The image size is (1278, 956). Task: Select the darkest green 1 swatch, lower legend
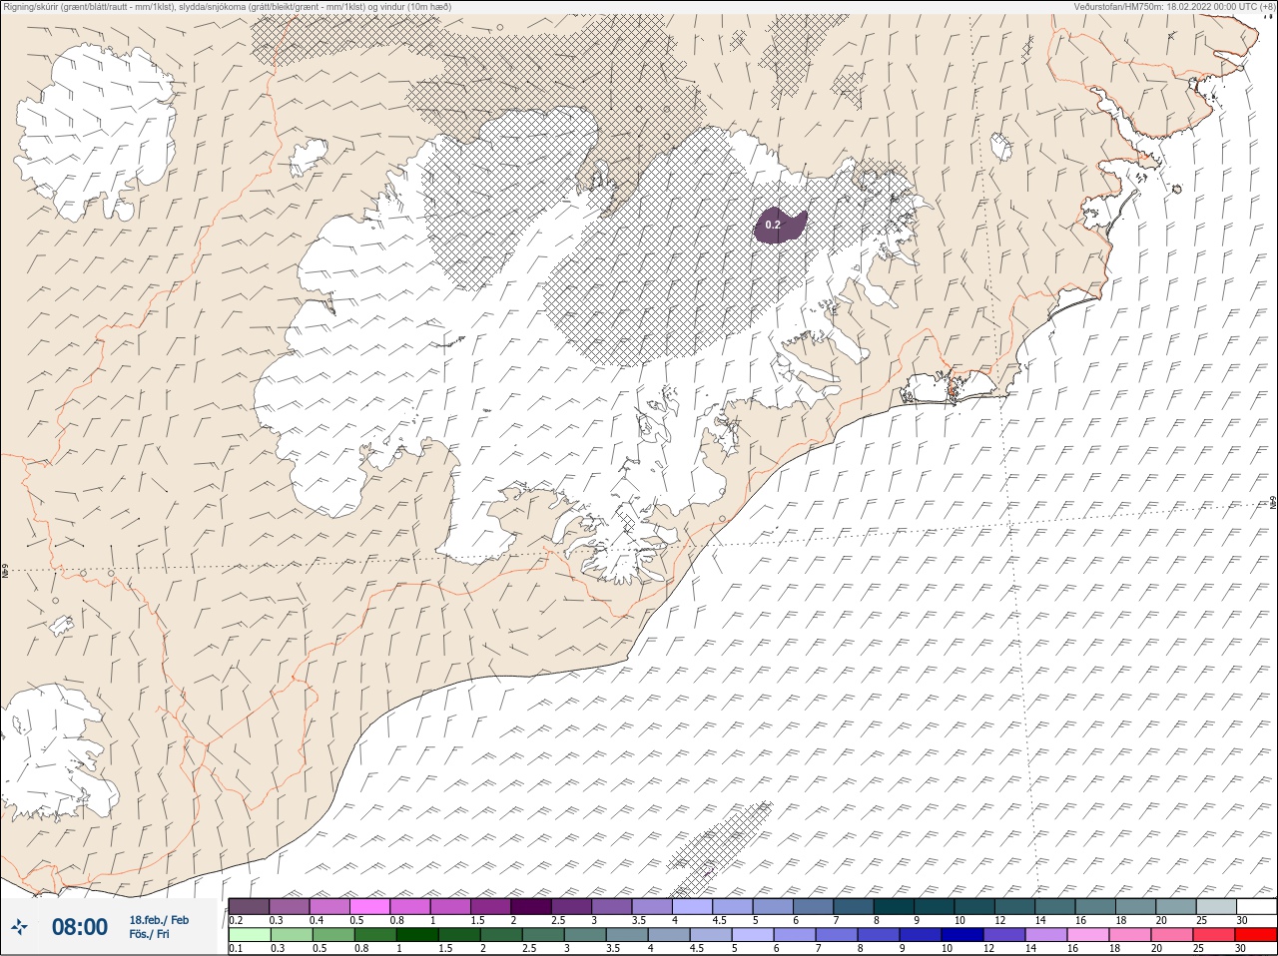tap(416, 935)
